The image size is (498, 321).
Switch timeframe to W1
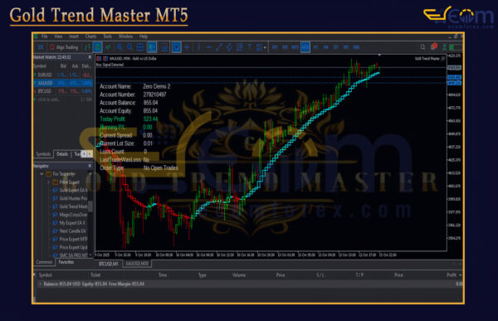[346, 47]
